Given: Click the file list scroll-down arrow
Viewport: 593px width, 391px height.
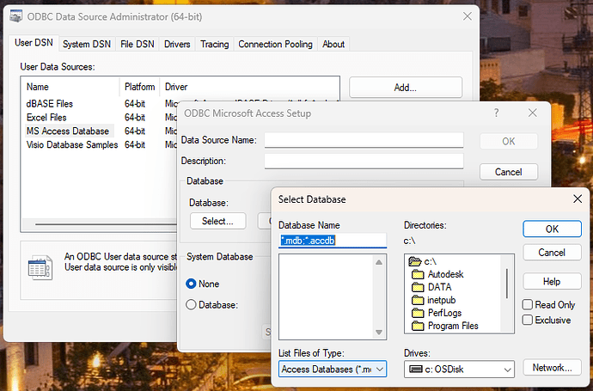Looking at the screenshot, I should (379, 332).
